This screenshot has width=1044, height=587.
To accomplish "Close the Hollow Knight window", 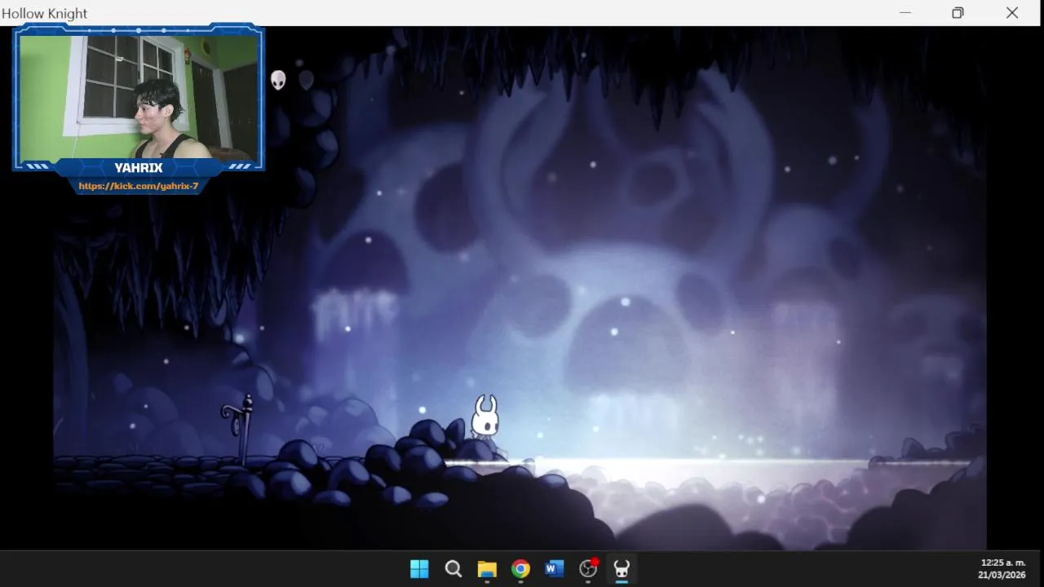I will pos(1012,13).
